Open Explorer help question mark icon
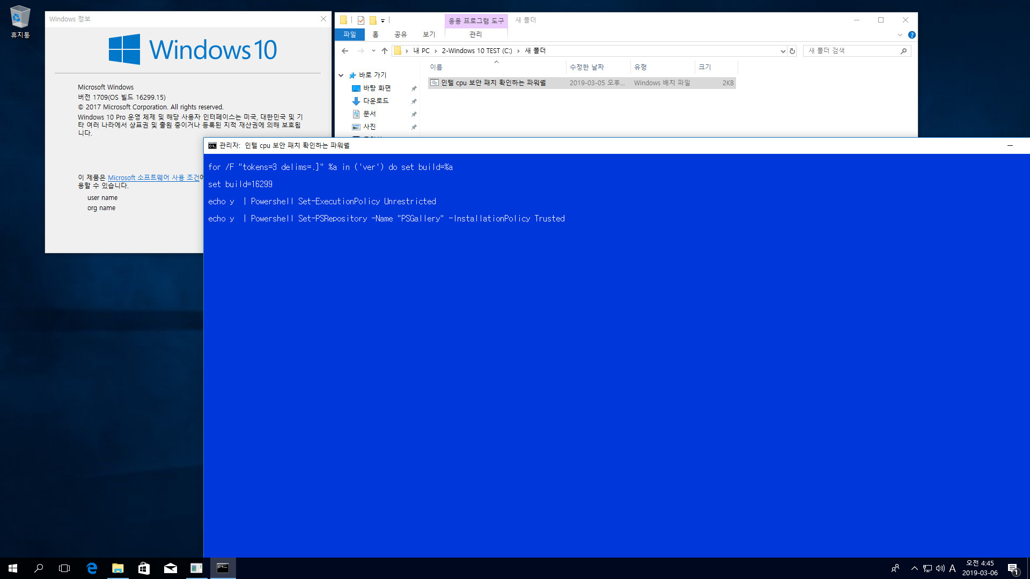The height and width of the screenshot is (579, 1030). tap(911, 35)
